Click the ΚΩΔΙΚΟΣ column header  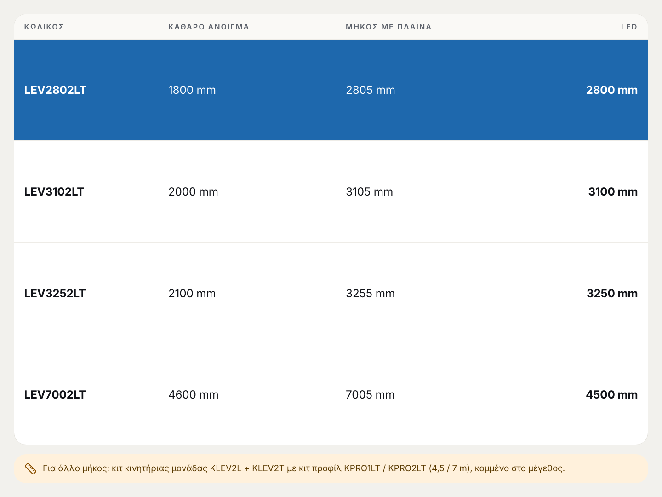click(x=44, y=27)
